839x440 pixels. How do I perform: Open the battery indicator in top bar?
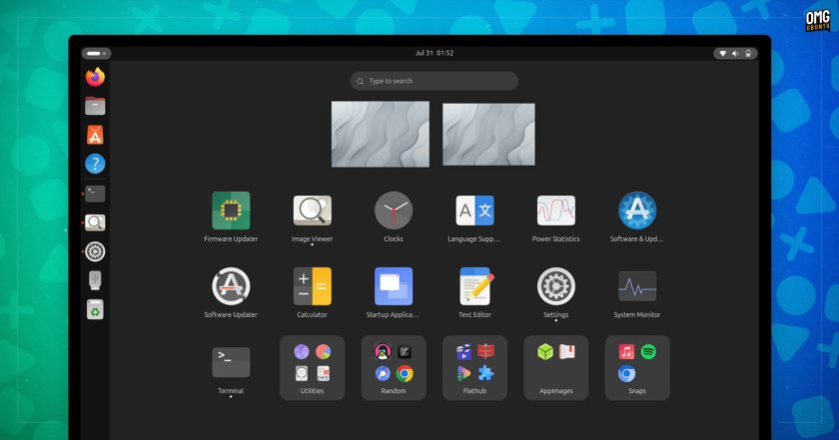tap(748, 53)
